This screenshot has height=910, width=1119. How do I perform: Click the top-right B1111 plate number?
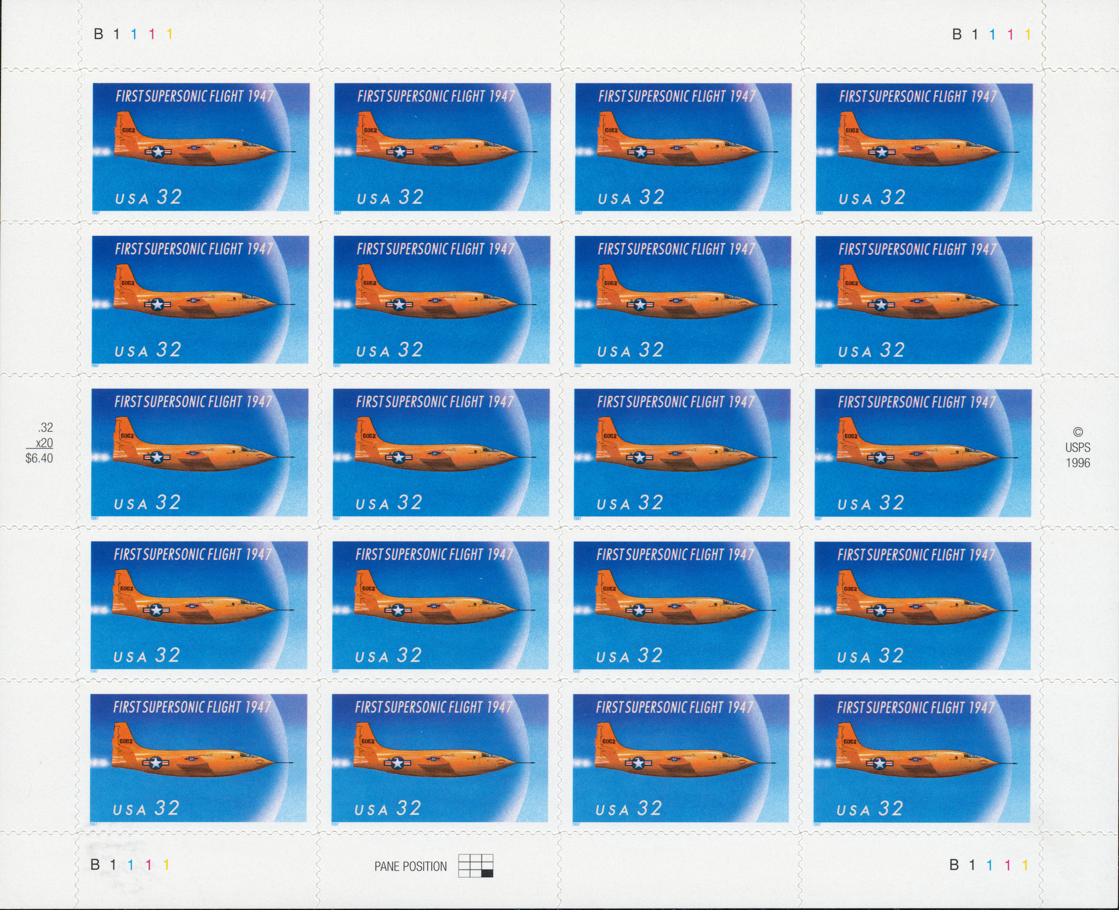(992, 35)
